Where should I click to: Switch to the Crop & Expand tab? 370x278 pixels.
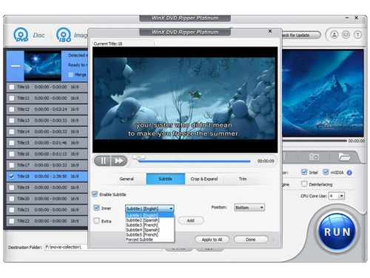point(204,179)
